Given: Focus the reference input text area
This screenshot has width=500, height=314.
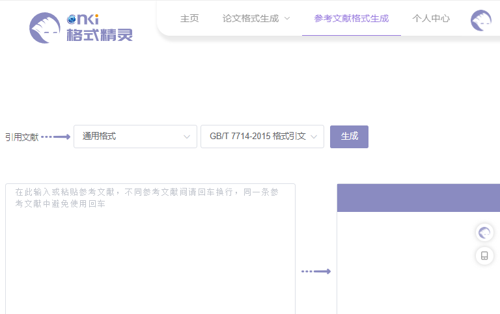Looking at the screenshot, I should point(150,254).
